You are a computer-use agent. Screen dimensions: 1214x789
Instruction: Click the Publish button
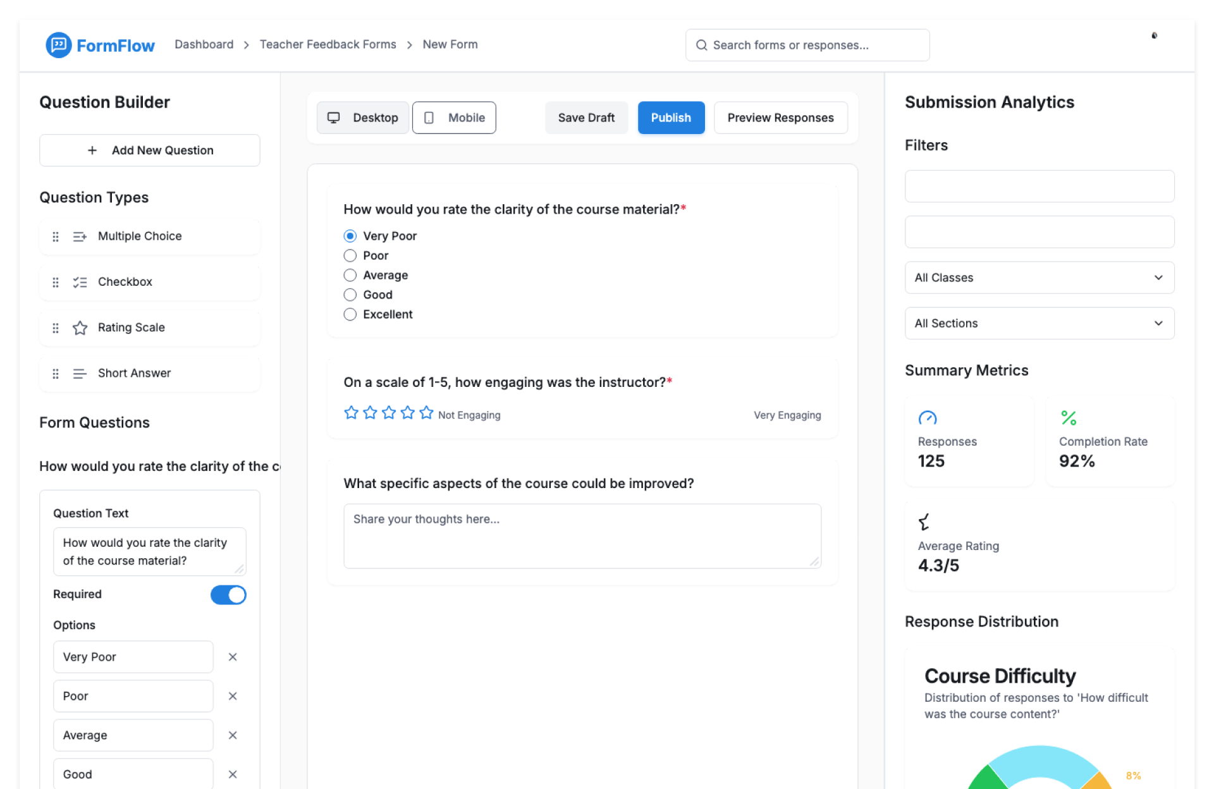pos(670,118)
